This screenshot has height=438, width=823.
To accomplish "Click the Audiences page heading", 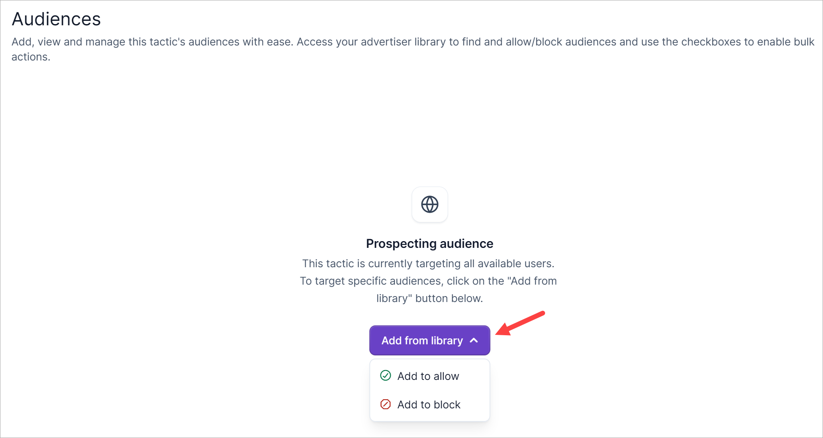I will [56, 19].
